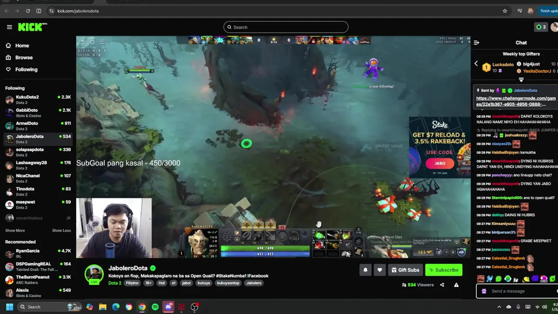Open the Kick hamburger sidebar menu
Viewport: 558px width, 314px height.
click(9, 27)
